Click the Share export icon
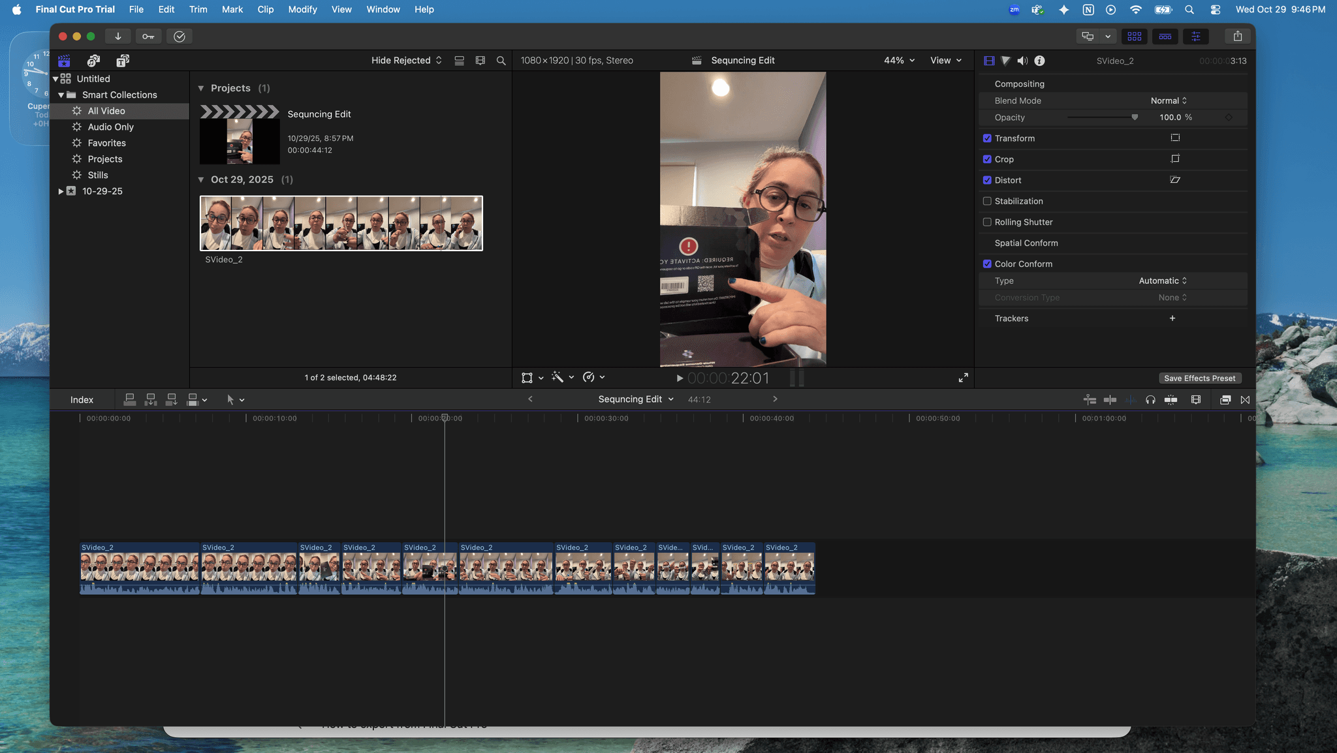The image size is (1337, 753). (x=1237, y=37)
